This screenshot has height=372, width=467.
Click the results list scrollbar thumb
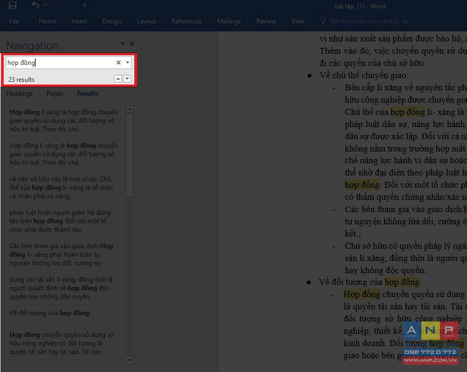click(x=130, y=155)
